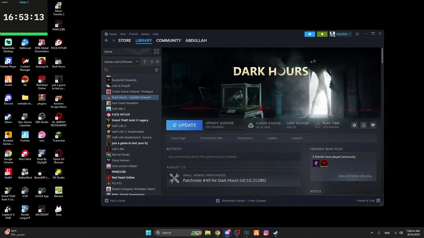Open the Help menu

pyautogui.click(x=155, y=34)
